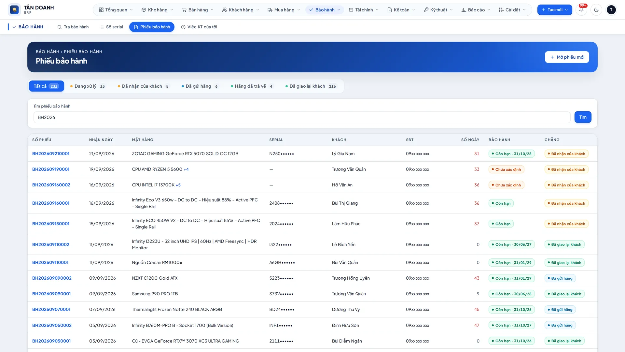This screenshot has width=625, height=352.
Task: Click the Bán hàng cart icon
Action: pos(184,10)
